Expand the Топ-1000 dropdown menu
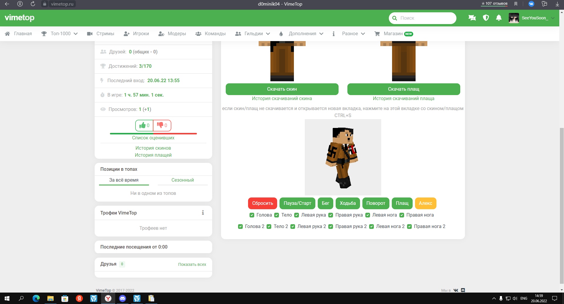The image size is (564, 304). (60, 34)
